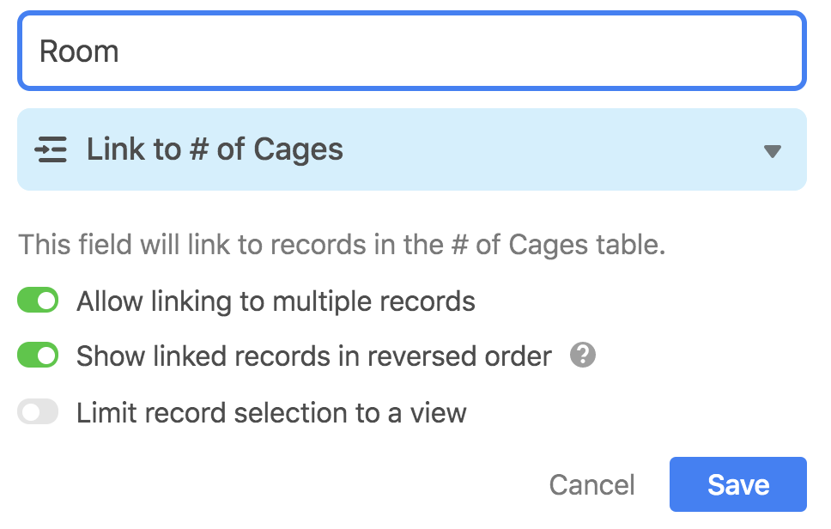
Task: Click the gray knob of the limit selection switch
Action: coord(30,412)
